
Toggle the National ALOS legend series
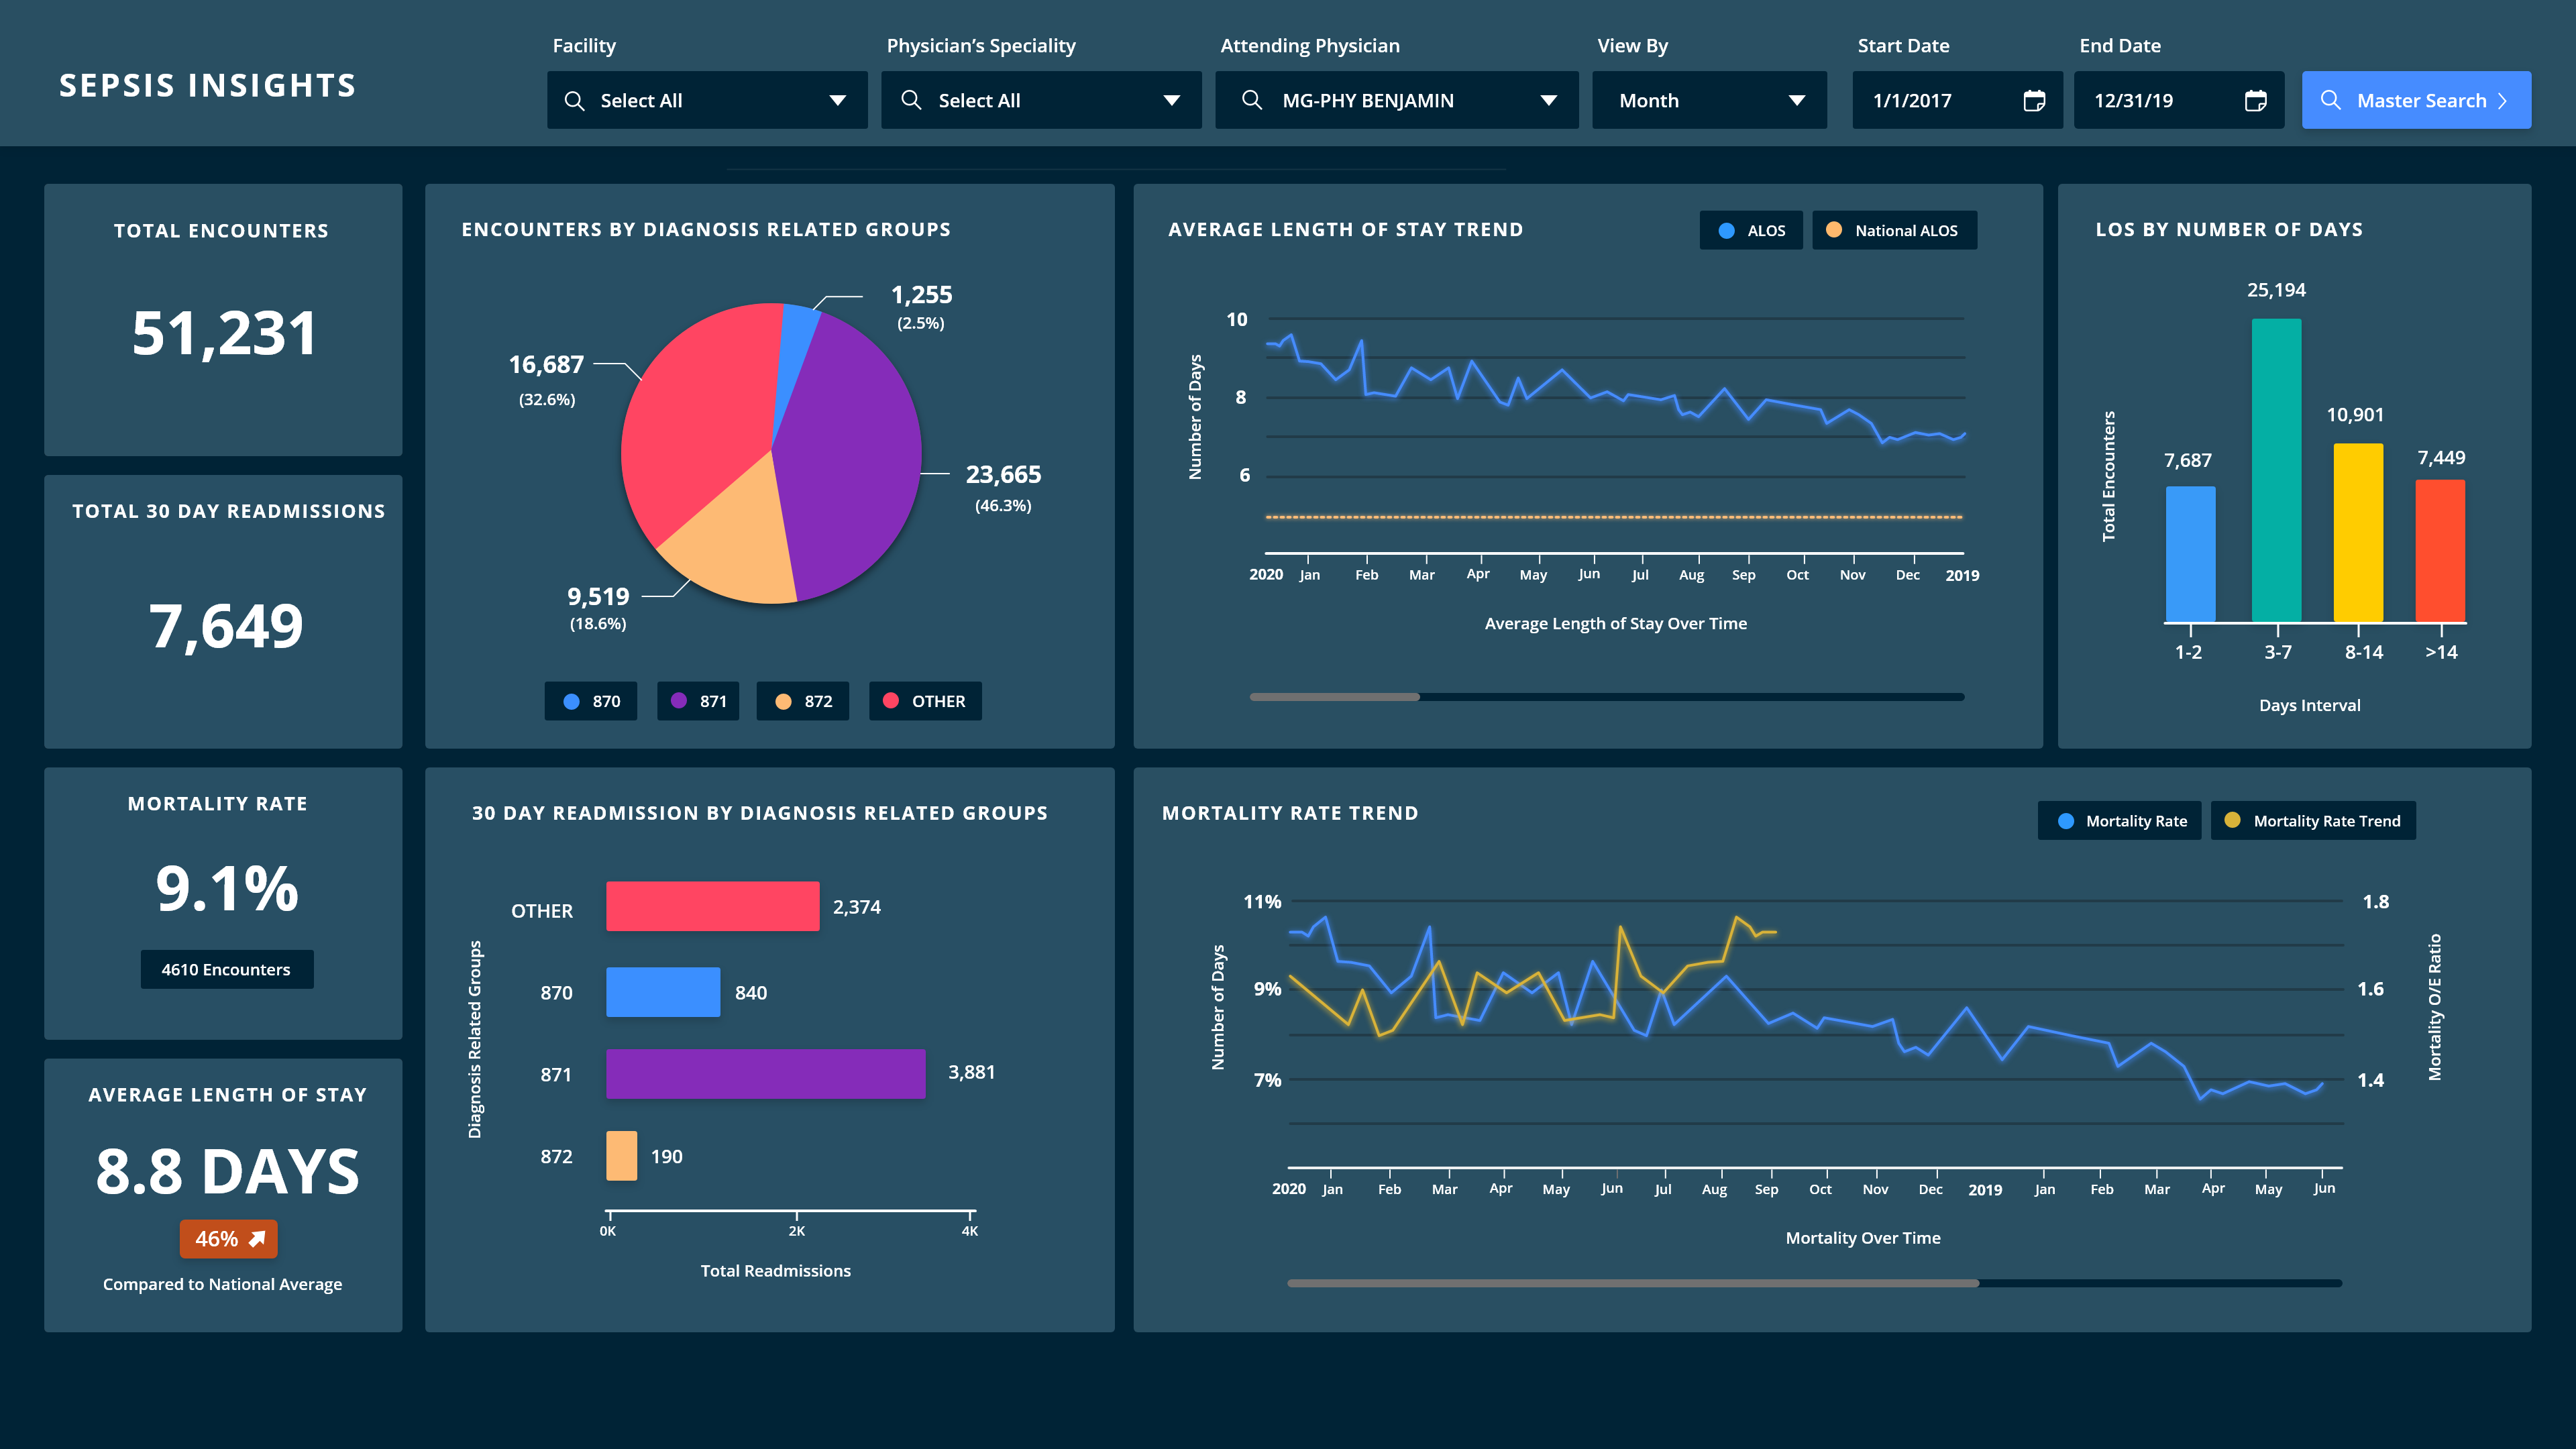coord(1894,230)
